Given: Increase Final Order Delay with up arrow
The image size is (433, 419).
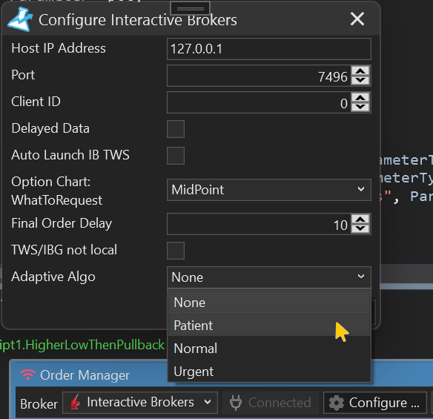Looking at the screenshot, I should pos(360,220).
